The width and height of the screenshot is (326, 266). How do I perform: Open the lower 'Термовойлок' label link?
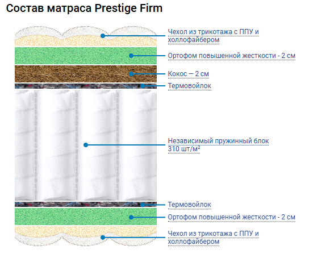189,205
